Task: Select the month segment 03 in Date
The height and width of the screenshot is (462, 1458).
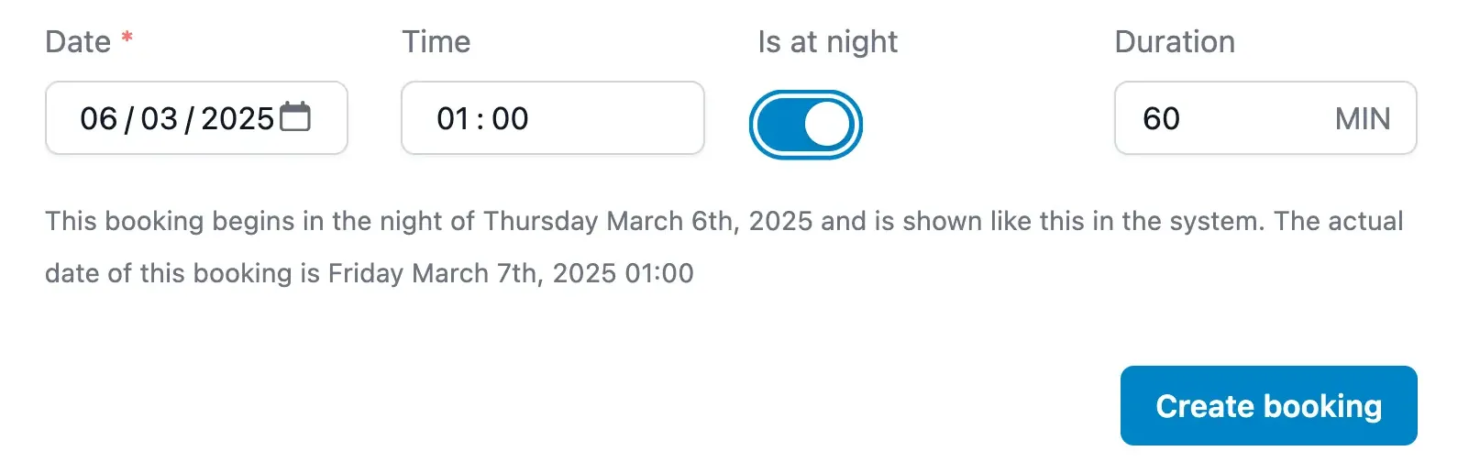Action: [x=159, y=118]
